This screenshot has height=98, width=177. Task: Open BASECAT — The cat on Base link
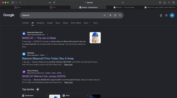[x=39, y=38]
